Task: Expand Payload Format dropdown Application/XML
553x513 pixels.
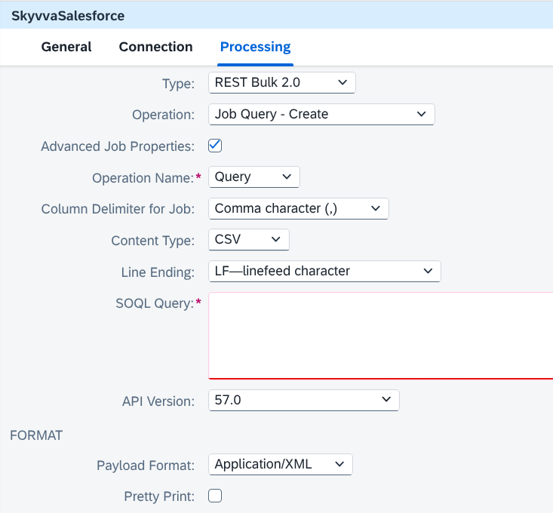Action: 281,465
